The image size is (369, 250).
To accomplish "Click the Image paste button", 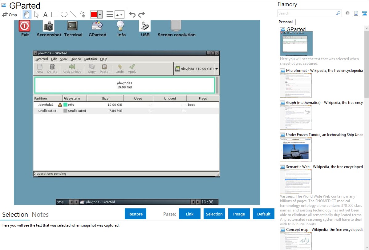I will point(239,214).
